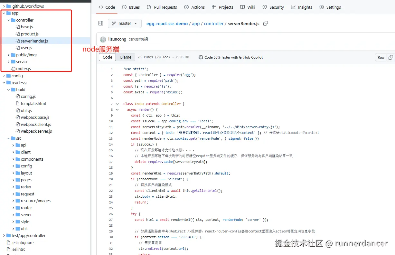
Task: Open lizuncong author profile link
Action: 117,39
